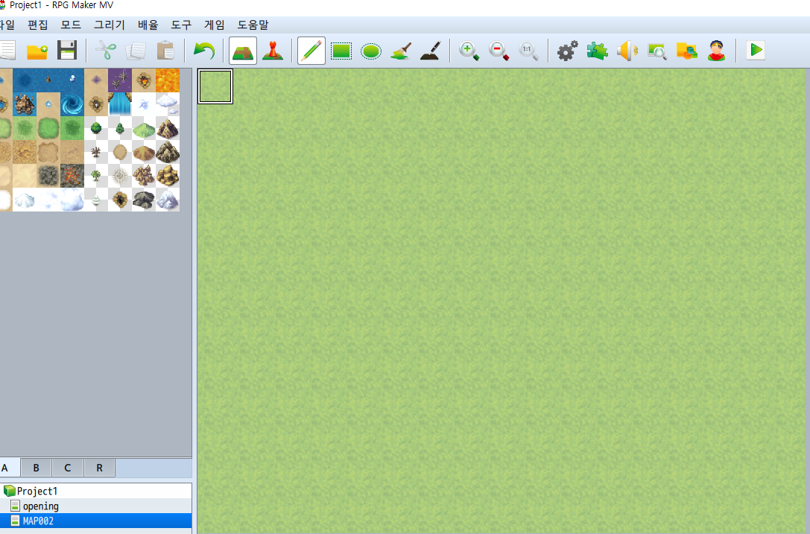The height and width of the screenshot is (534, 810).
Task: Switch to Map editing mode
Action: click(x=243, y=51)
